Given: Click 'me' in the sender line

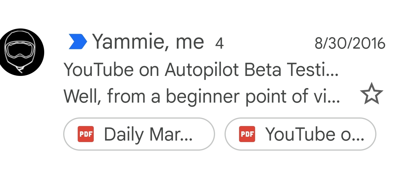Looking at the screenshot, I should coord(190,42).
